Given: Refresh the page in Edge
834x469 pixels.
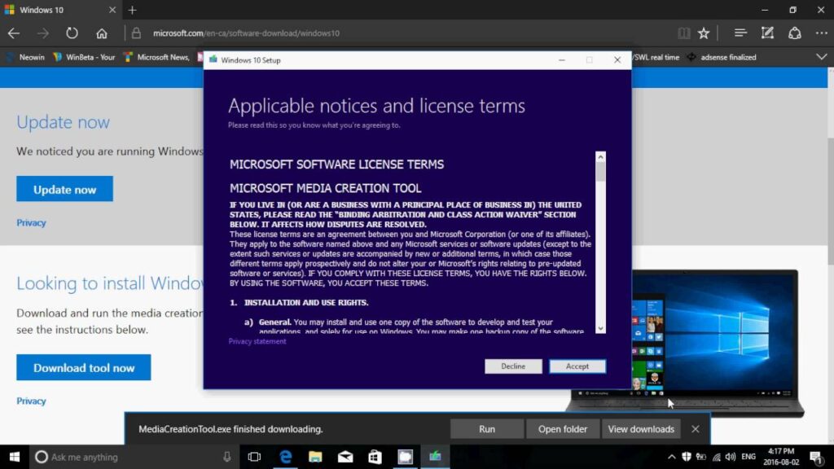Looking at the screenshot, I should point(72,33).
